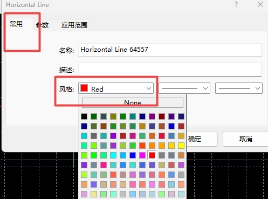Pick the bright blue swatch beside magenta

coord(133,155)
